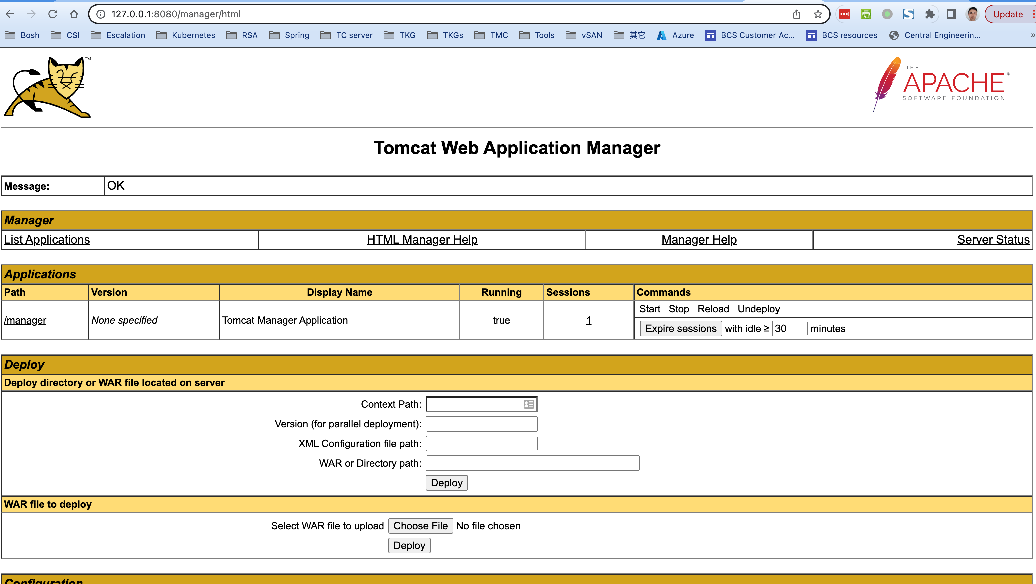Open the green printer extension icon

click(866, 14)
